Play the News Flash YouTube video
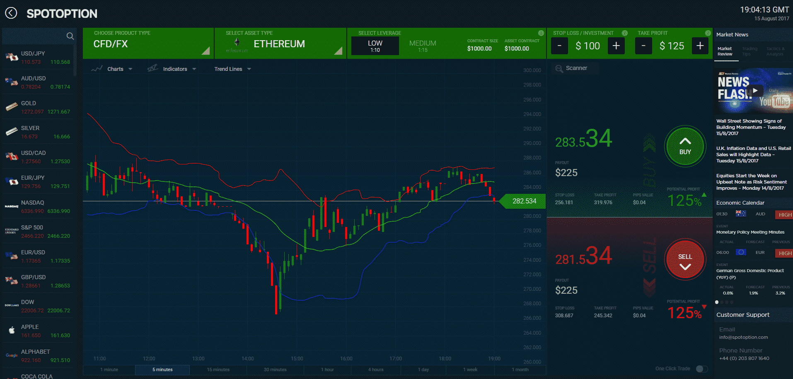The width and height of the screenshot is (793, 379). click(755, 91)
